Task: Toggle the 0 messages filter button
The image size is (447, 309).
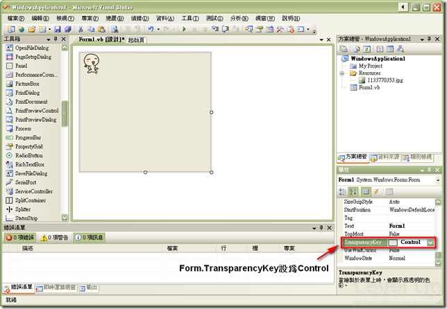Action: (x=90, y=238)
